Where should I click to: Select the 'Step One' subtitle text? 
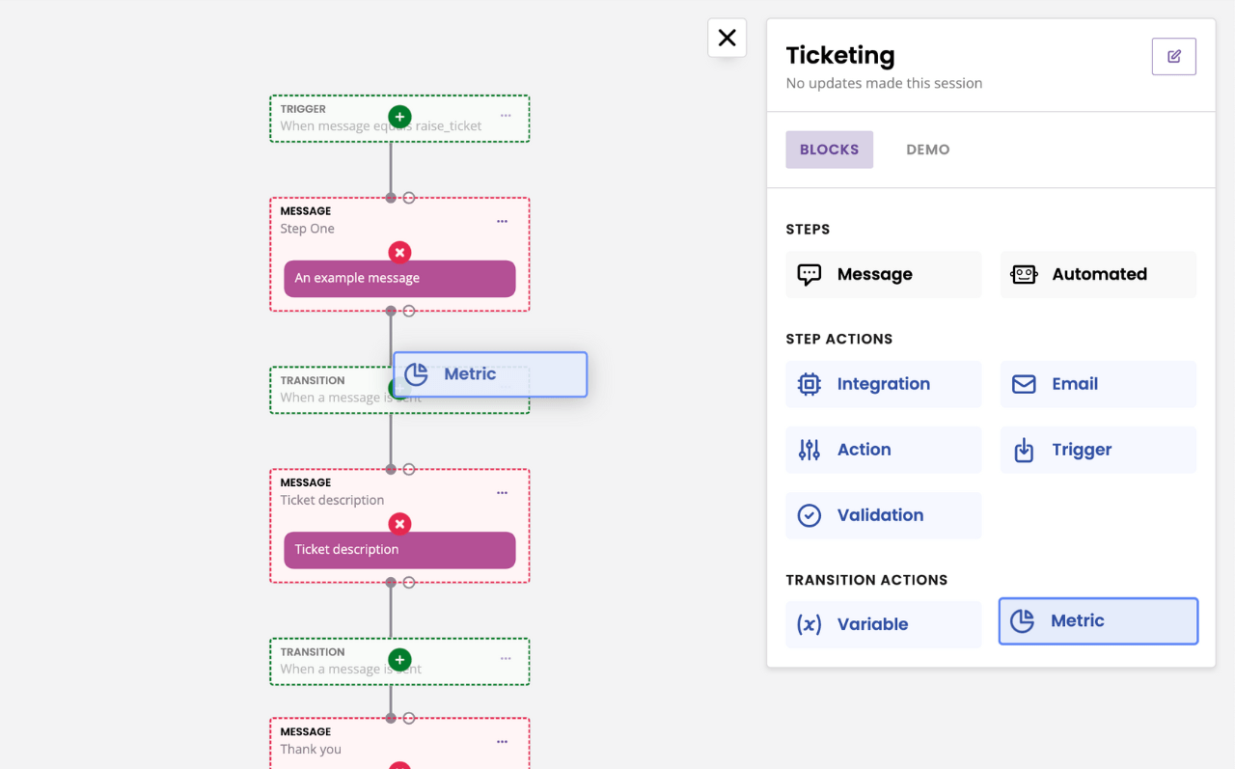308,229
